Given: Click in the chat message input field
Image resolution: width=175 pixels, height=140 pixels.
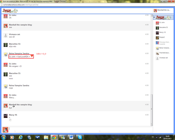Looking at the screenshot, I should (81, 130).
